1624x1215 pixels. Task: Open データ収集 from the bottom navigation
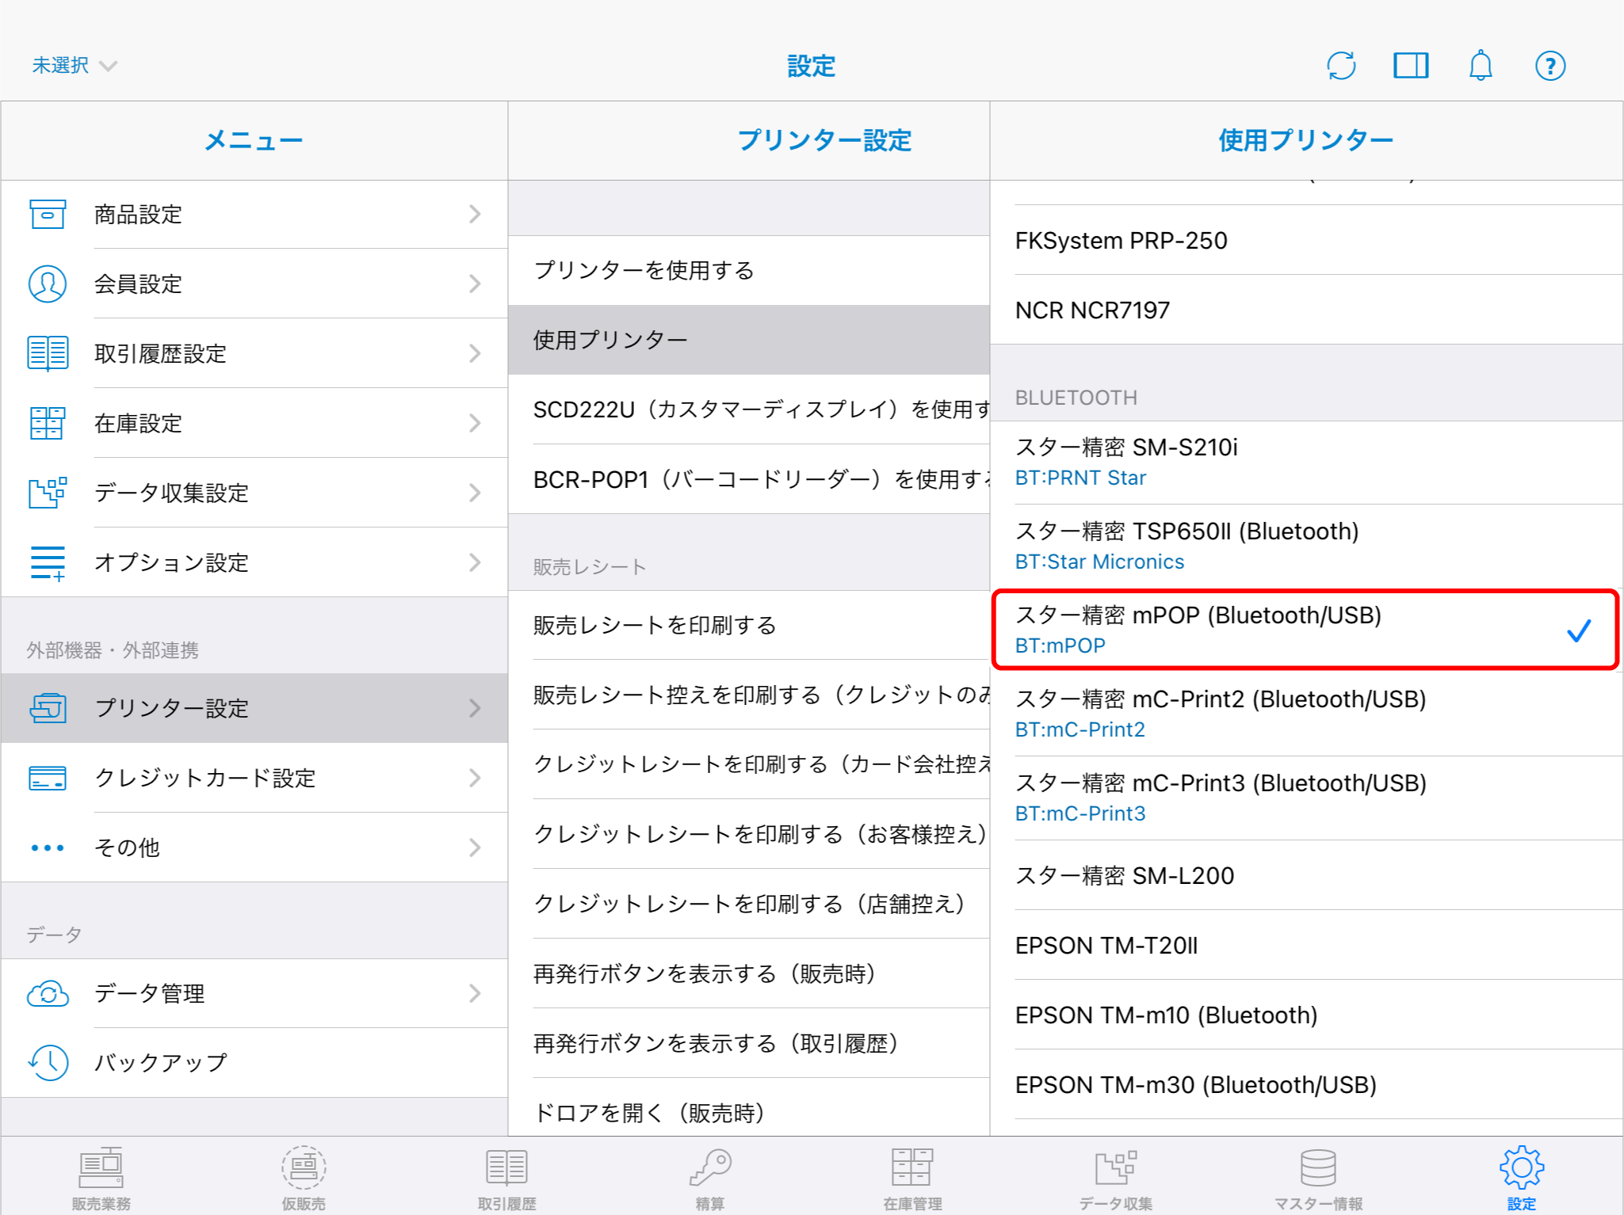coord(1115,1180)
